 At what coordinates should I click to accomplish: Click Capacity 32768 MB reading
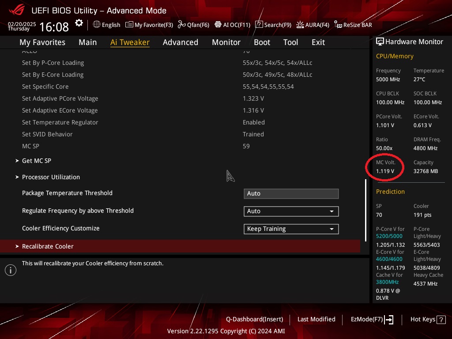(x=426, y=167)
